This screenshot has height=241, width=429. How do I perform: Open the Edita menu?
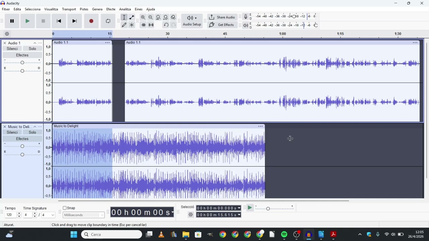(17, 9)
